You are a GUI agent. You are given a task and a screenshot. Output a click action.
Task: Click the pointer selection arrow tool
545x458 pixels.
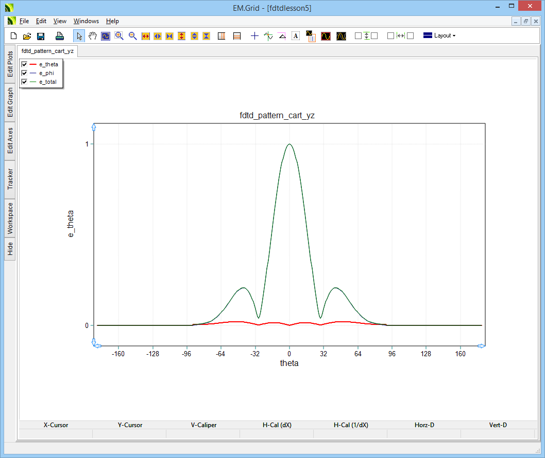tap(79, 36)
